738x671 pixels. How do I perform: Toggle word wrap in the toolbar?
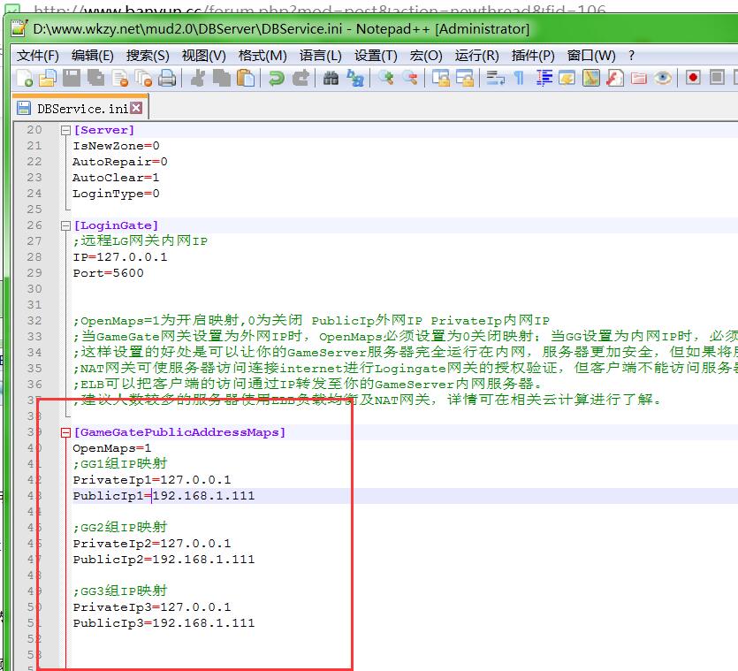pyautogui.click(x=496, y=79)
